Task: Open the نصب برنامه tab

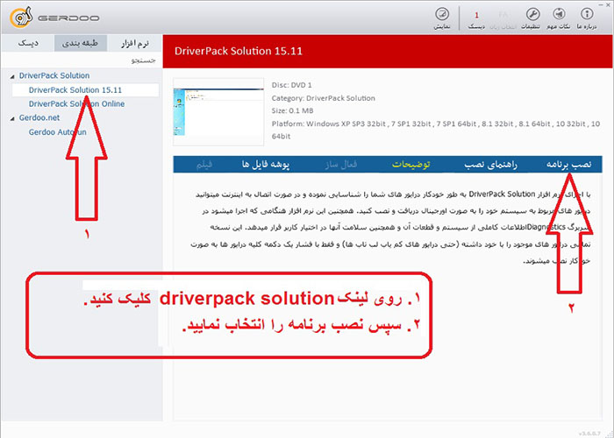Action: 568,165
